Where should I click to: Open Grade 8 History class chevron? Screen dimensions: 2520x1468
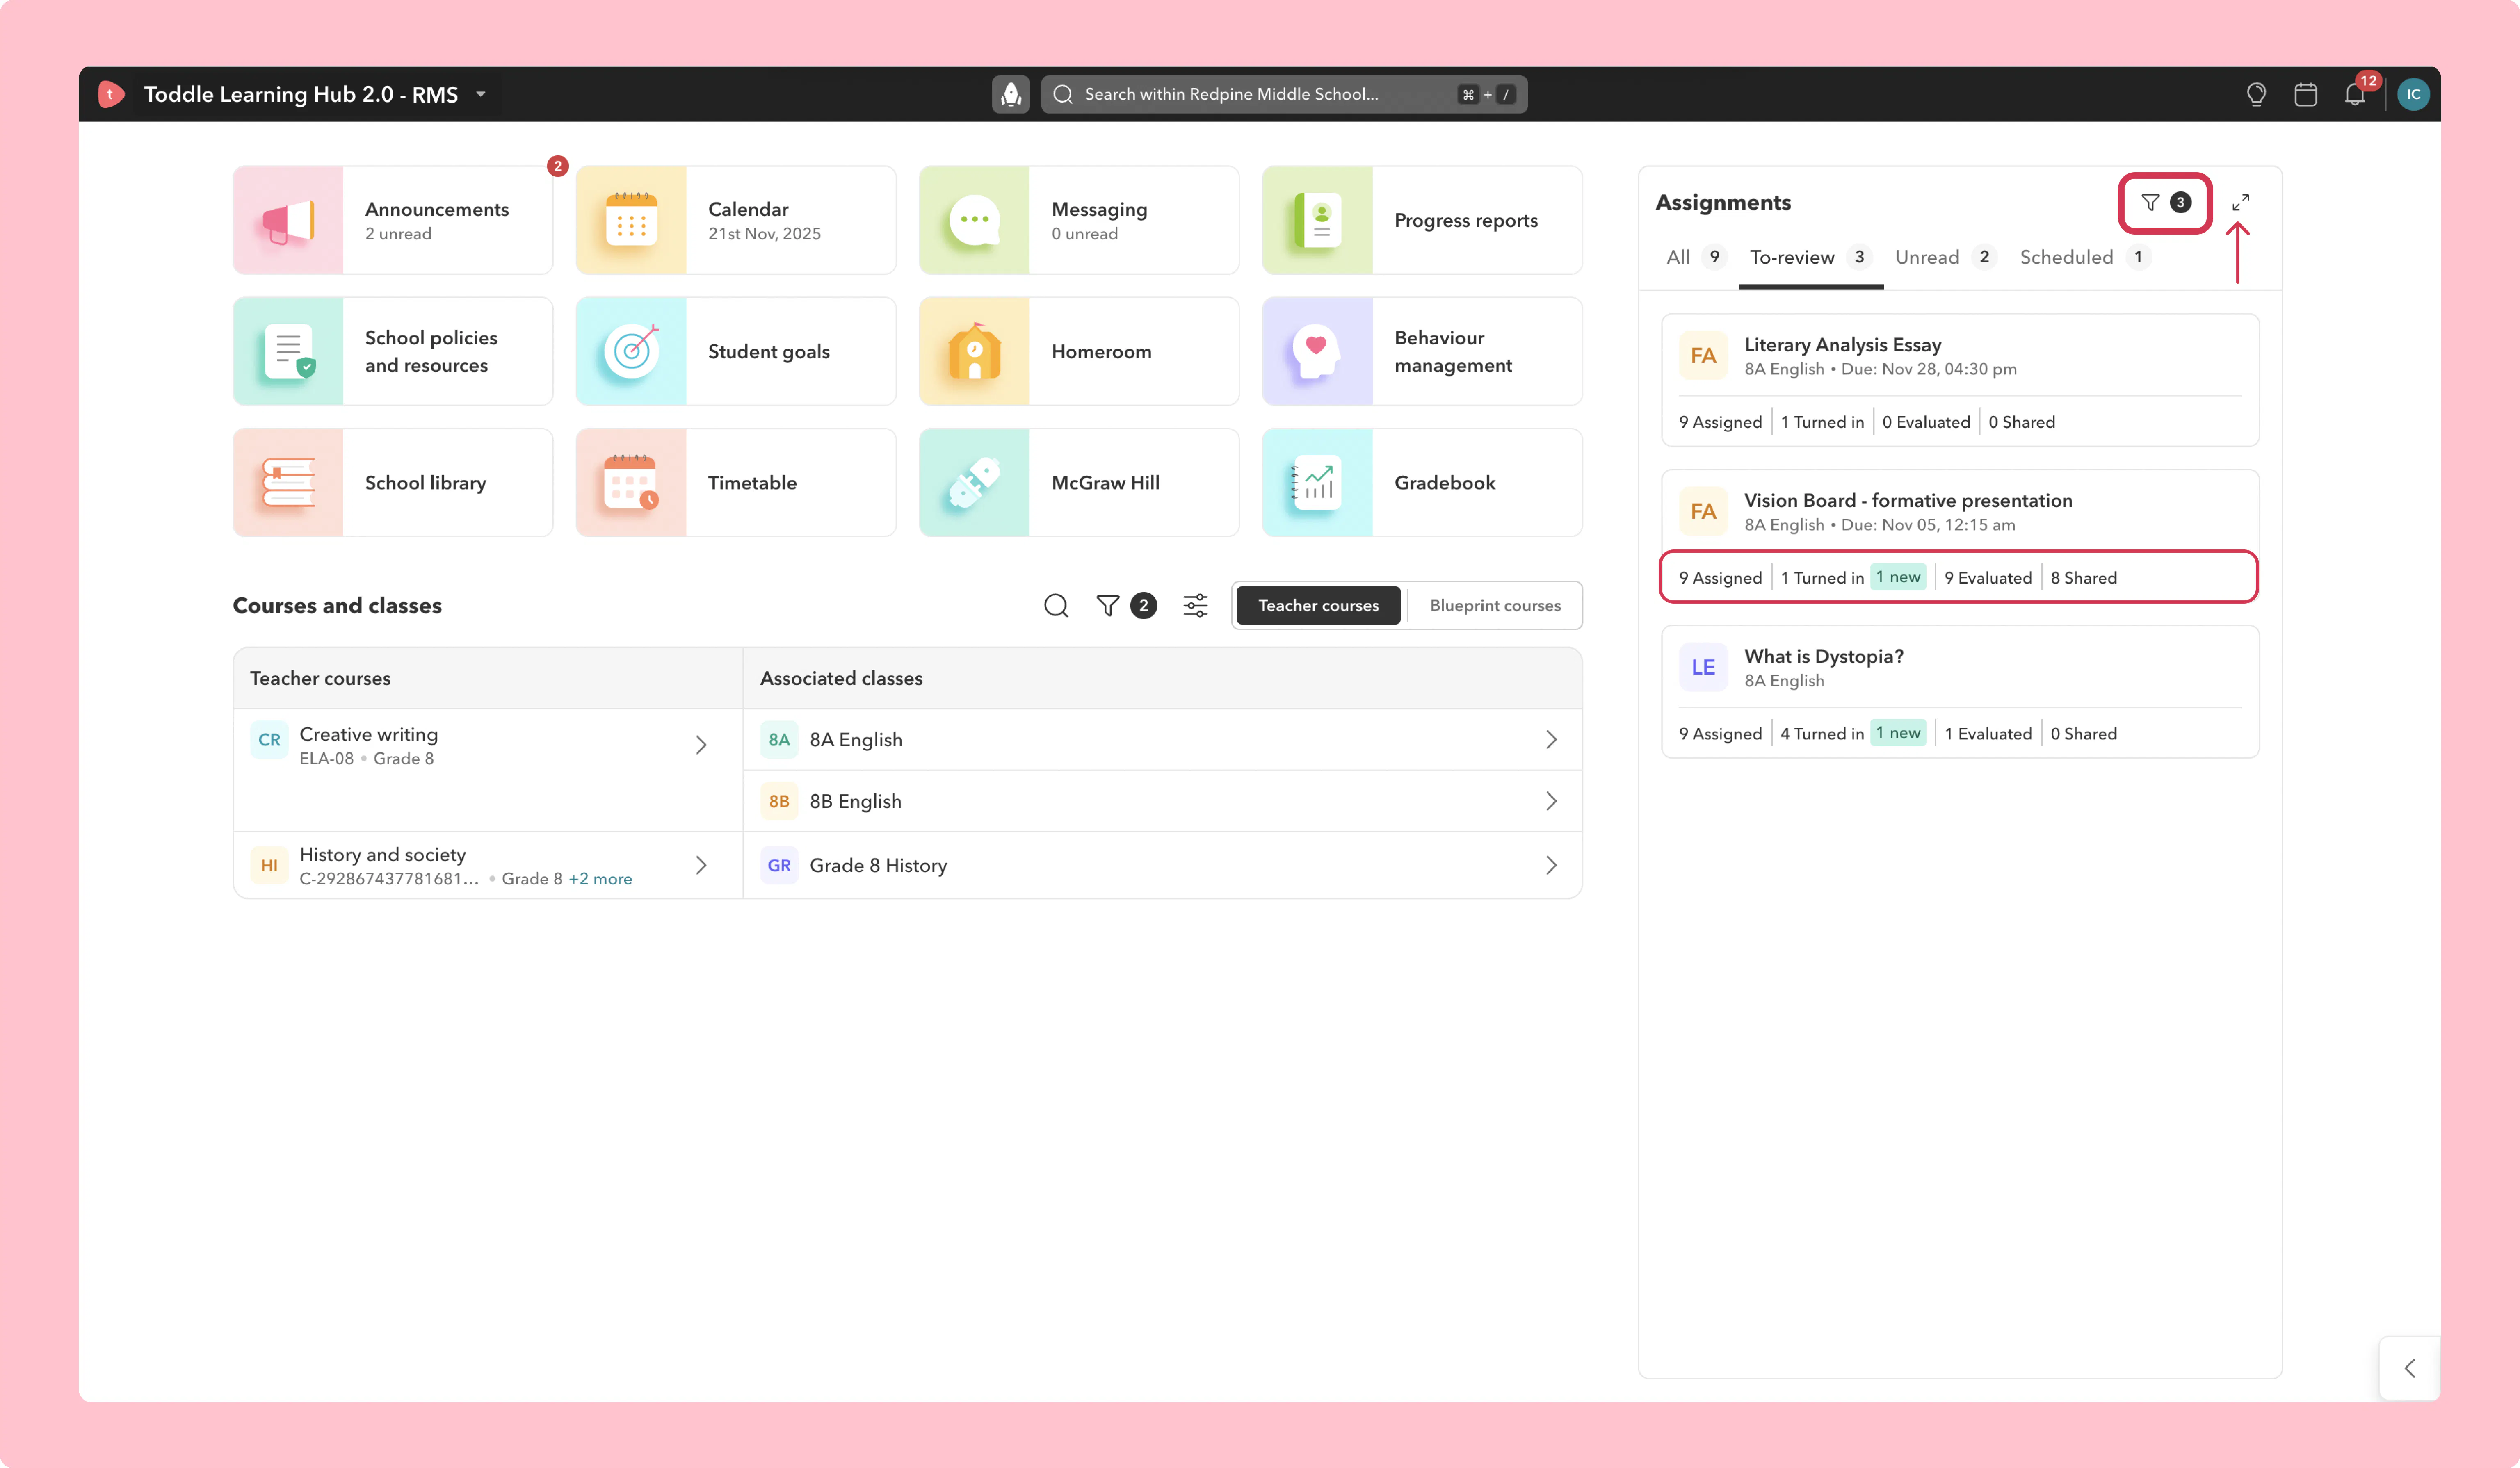(x=1551, y=865)
